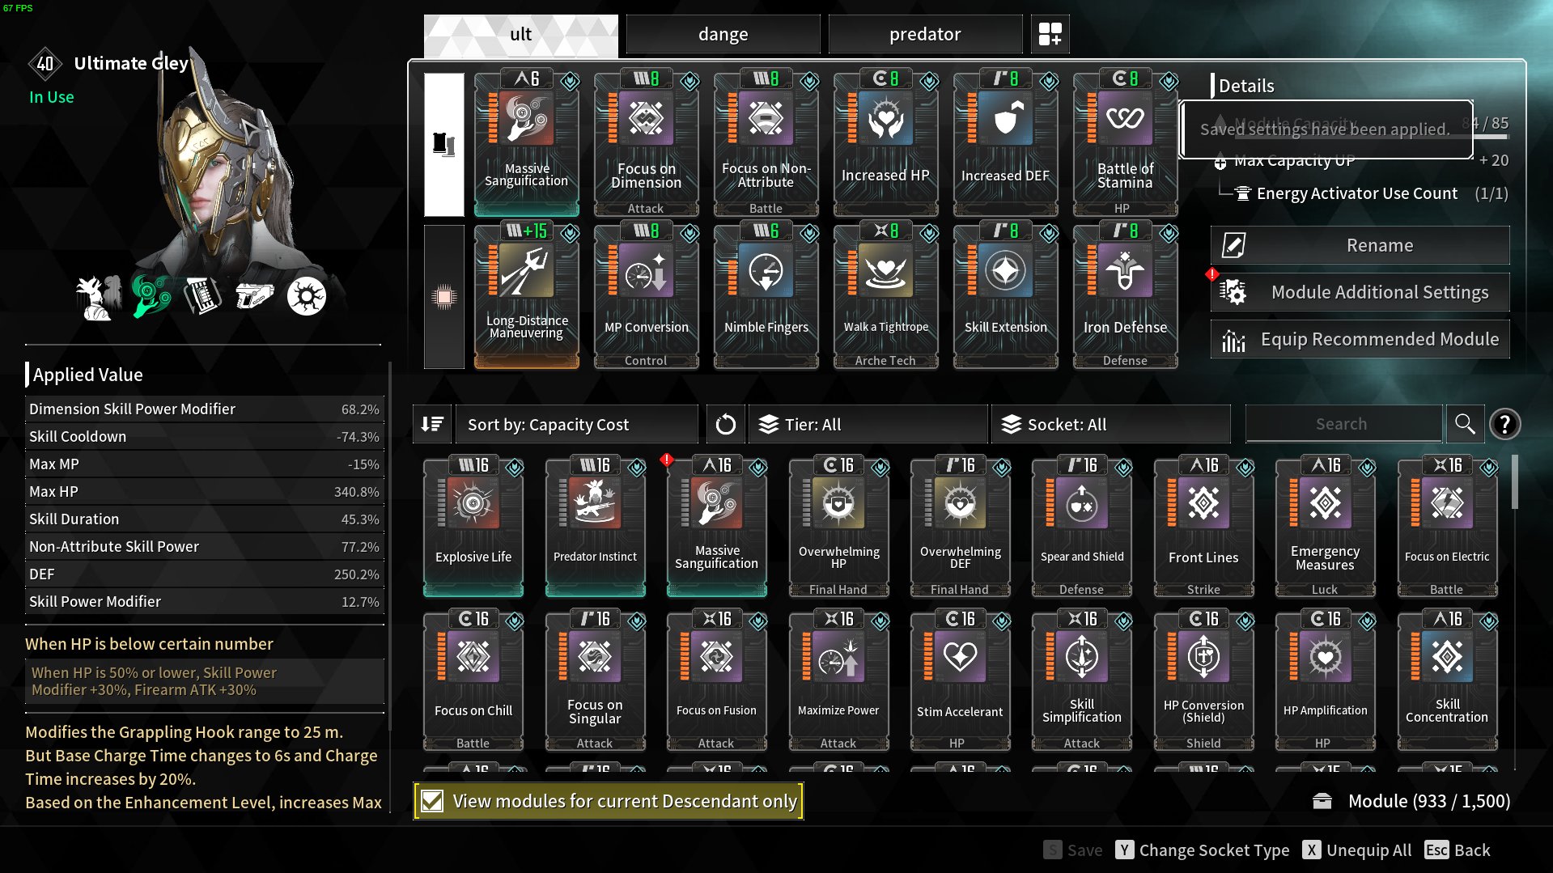Viewport: 1553px width, 873px height.
Task: Pick Overwhelming HP module
Action: click(x=839, y=527)
